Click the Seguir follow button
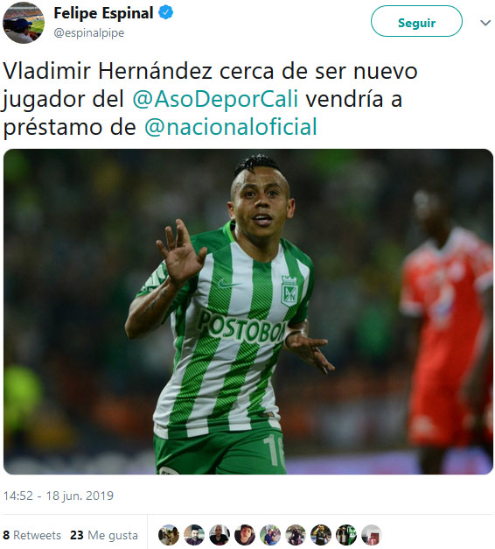 tap(416, 23)
